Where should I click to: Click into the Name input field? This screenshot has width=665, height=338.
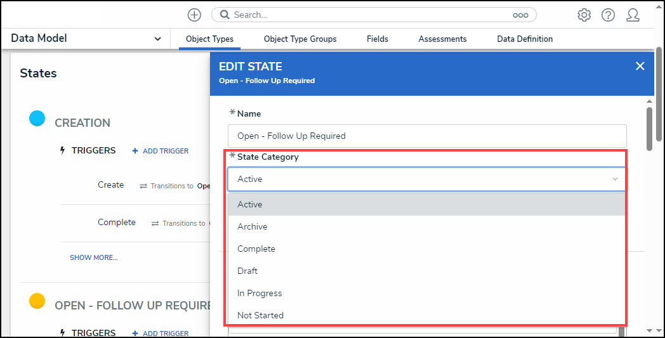point(426,136)
